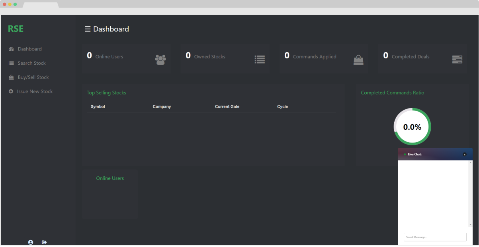Click the Company column header
This screenshot has width=479, height=247.
(162, 106)
